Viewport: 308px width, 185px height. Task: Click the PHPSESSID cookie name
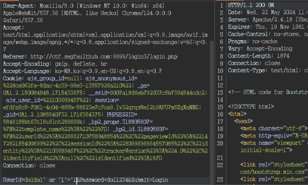(120, 115)
